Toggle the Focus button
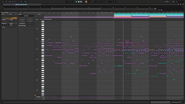185x104 pixels. tap(39, 14)
